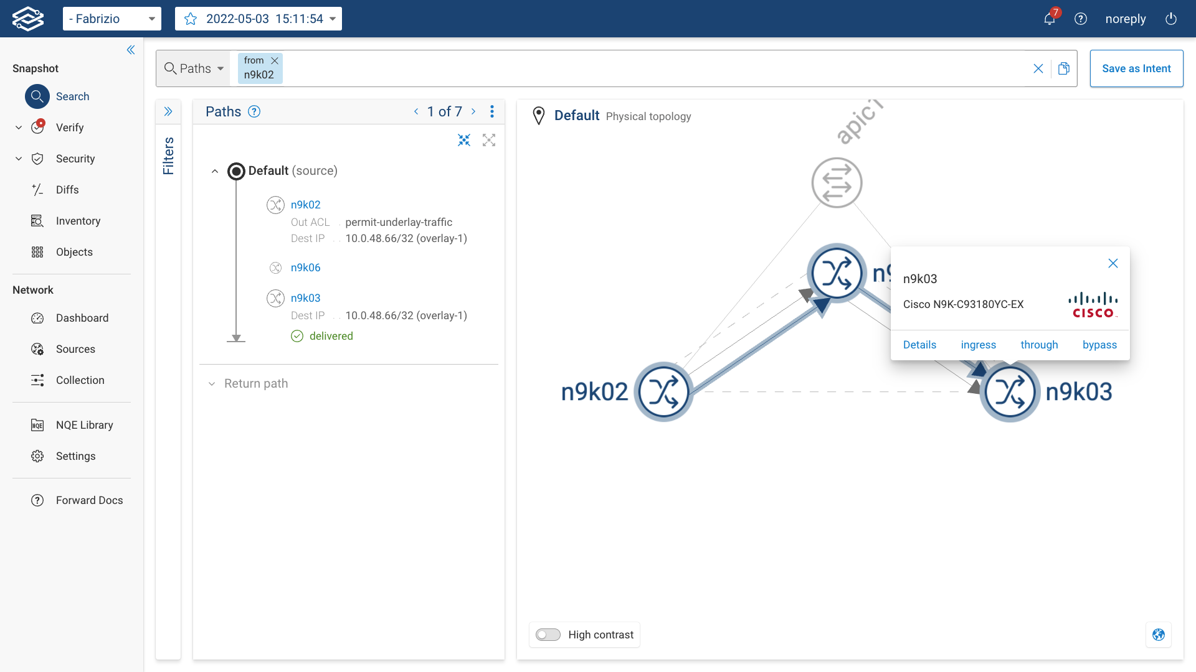Open the Sources page
Viewport: 1196px width, 672px height.
[76, 349]
